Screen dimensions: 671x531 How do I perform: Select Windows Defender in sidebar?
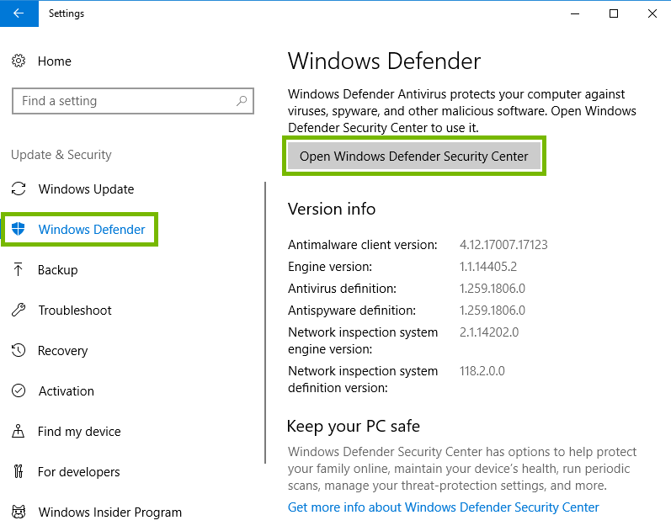(92, 230)
